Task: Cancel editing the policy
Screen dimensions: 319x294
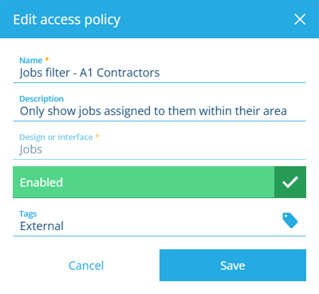Action: [86, 265]
